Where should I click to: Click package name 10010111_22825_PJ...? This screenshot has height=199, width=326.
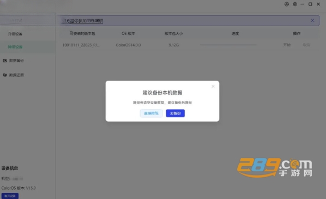[x=81, y=45]
